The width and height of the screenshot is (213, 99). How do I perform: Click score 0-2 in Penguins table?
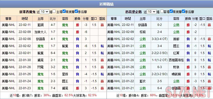(x=160, y=25)
